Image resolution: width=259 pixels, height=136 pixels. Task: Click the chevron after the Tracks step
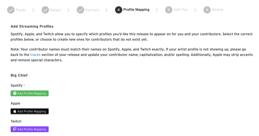(x=33, y=10)
